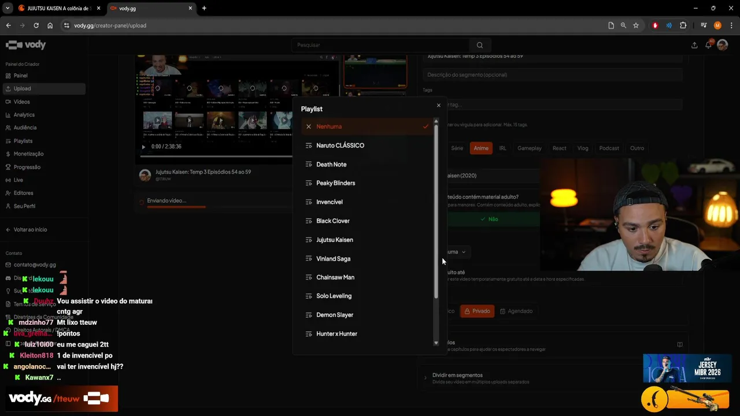Open Audiência section in sidebar

point(44,128)
